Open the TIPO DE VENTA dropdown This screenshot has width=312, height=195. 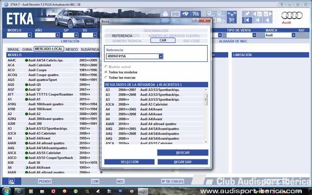coord(254,35)
